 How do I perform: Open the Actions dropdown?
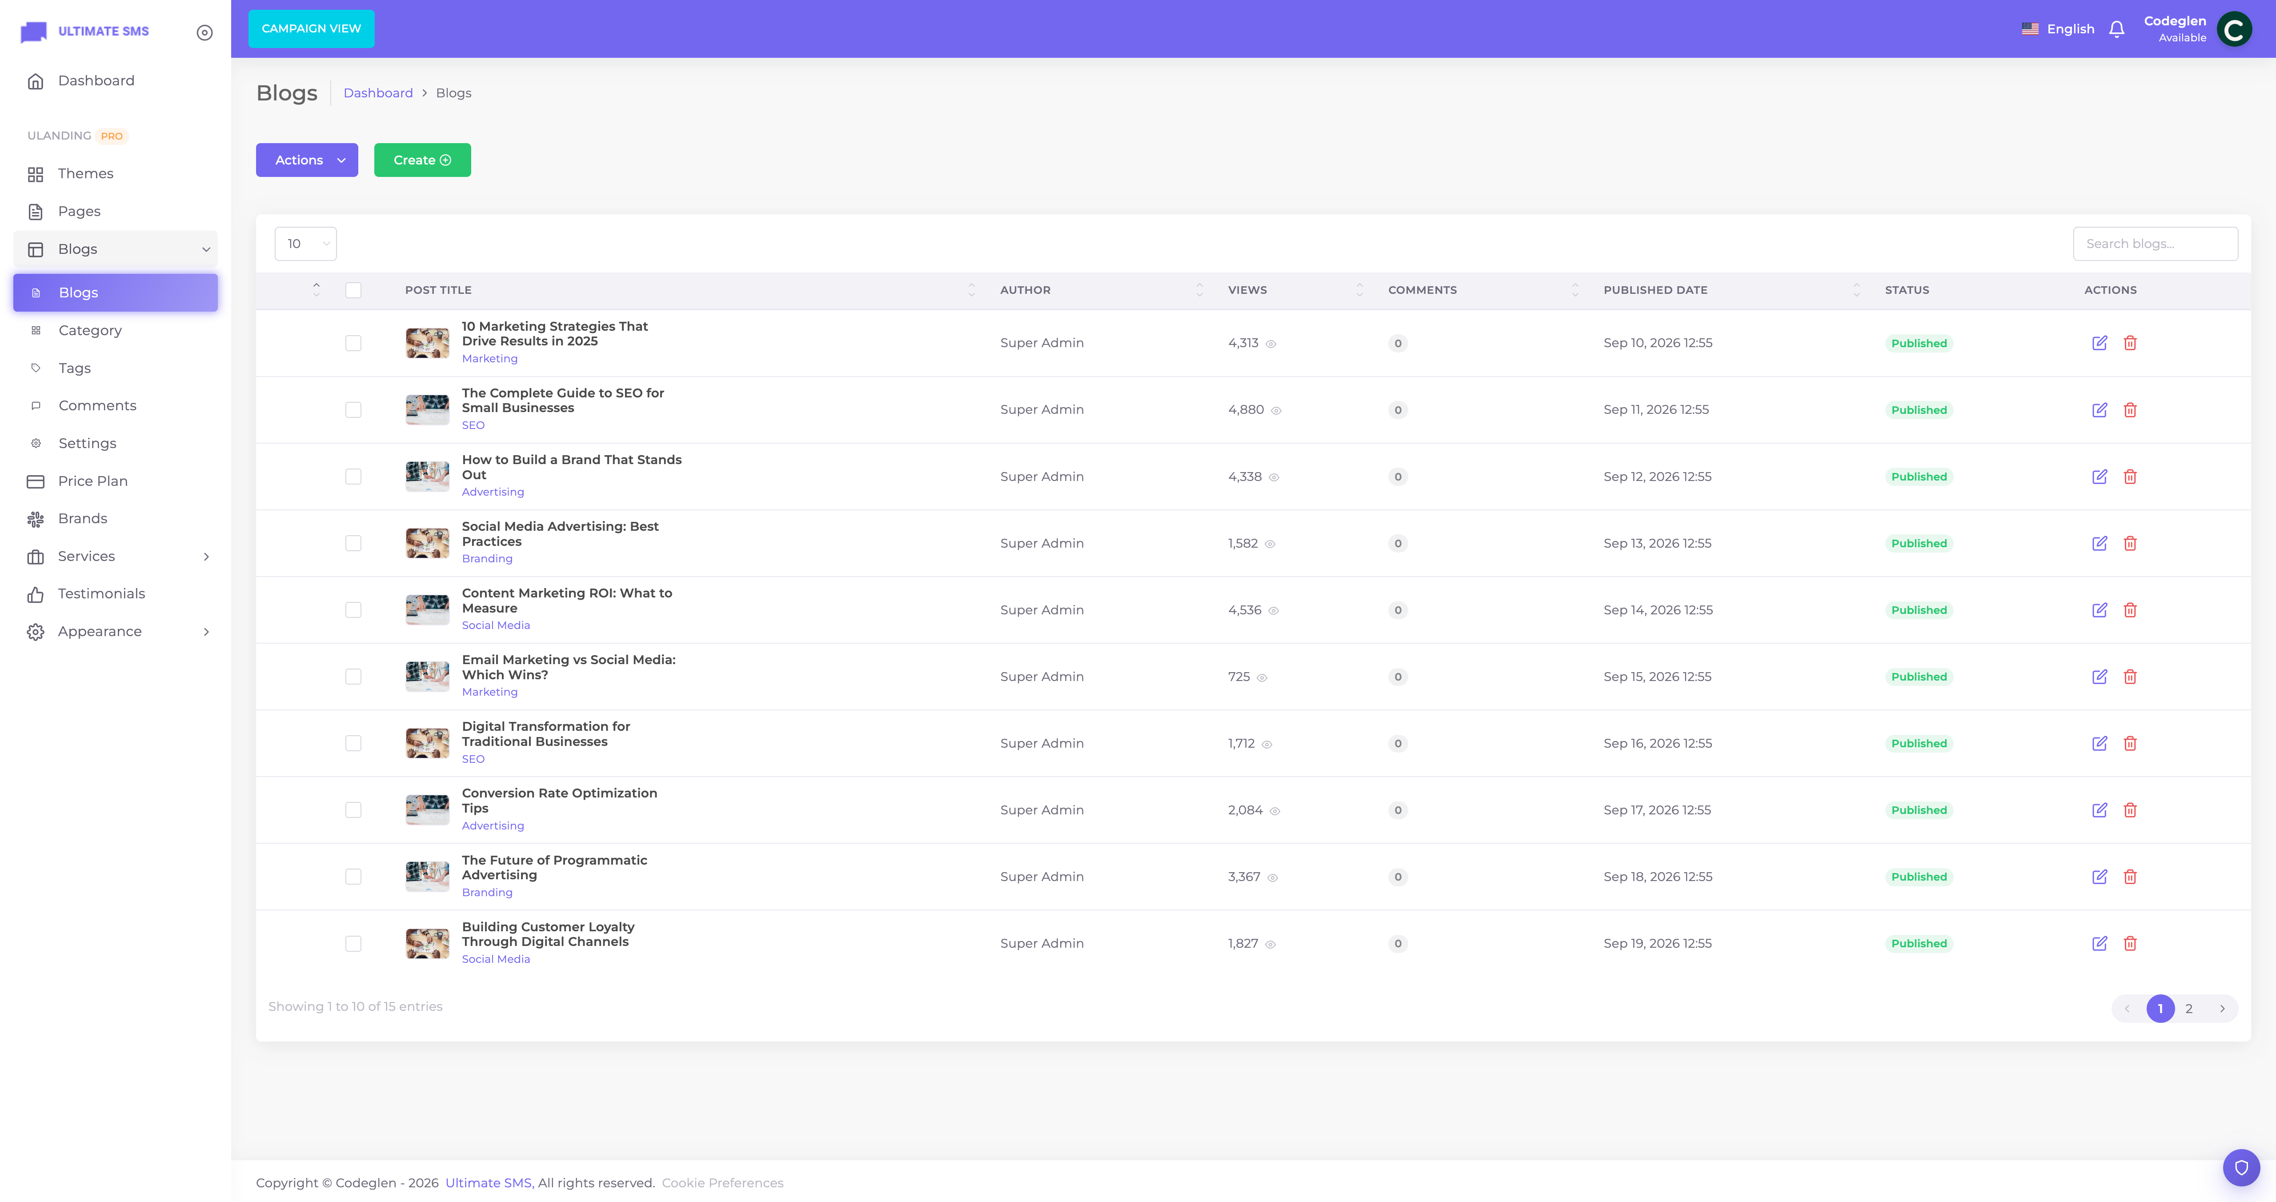(x=307, y=160)
